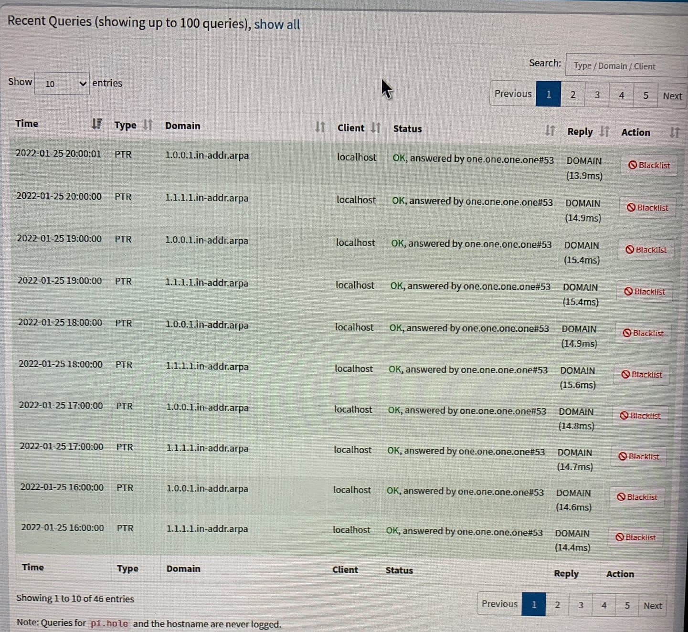
Task: Blacklist the 20:00:01 1.0.0.1.in-addr.arpa query
Action: pos(649,165)
